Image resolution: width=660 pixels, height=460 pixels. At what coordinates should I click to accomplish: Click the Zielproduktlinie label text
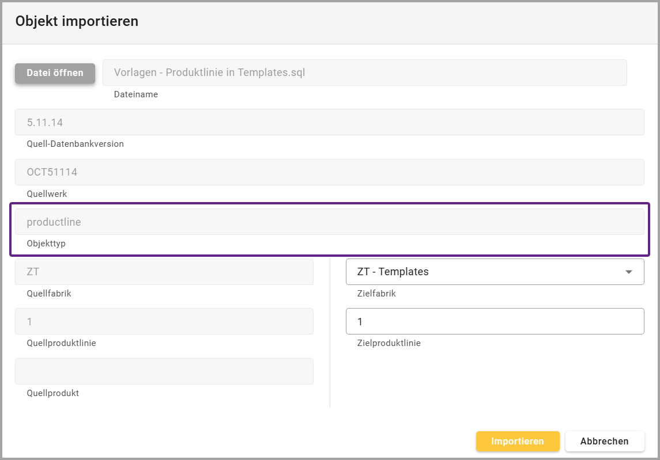[389, 343]
